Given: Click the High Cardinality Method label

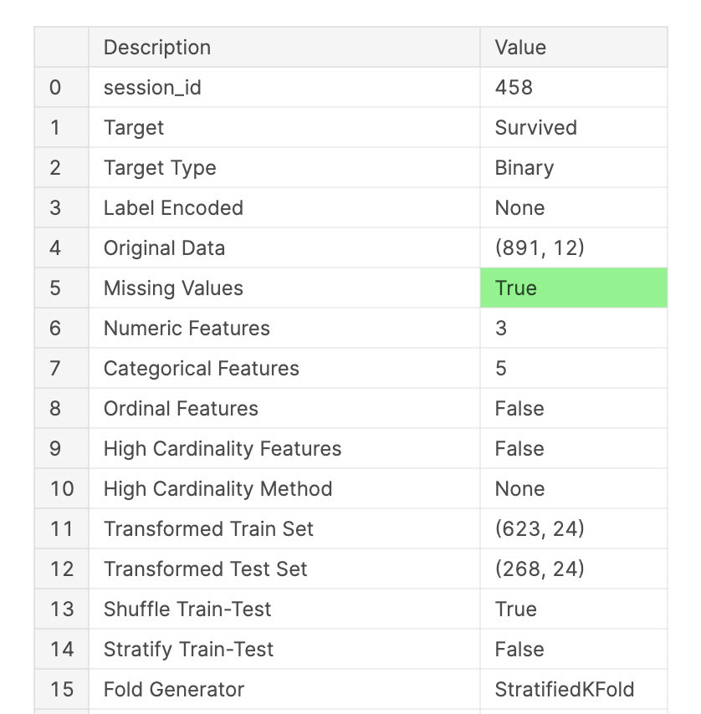Looking at the screenshot, I should (x=217, y=489).
